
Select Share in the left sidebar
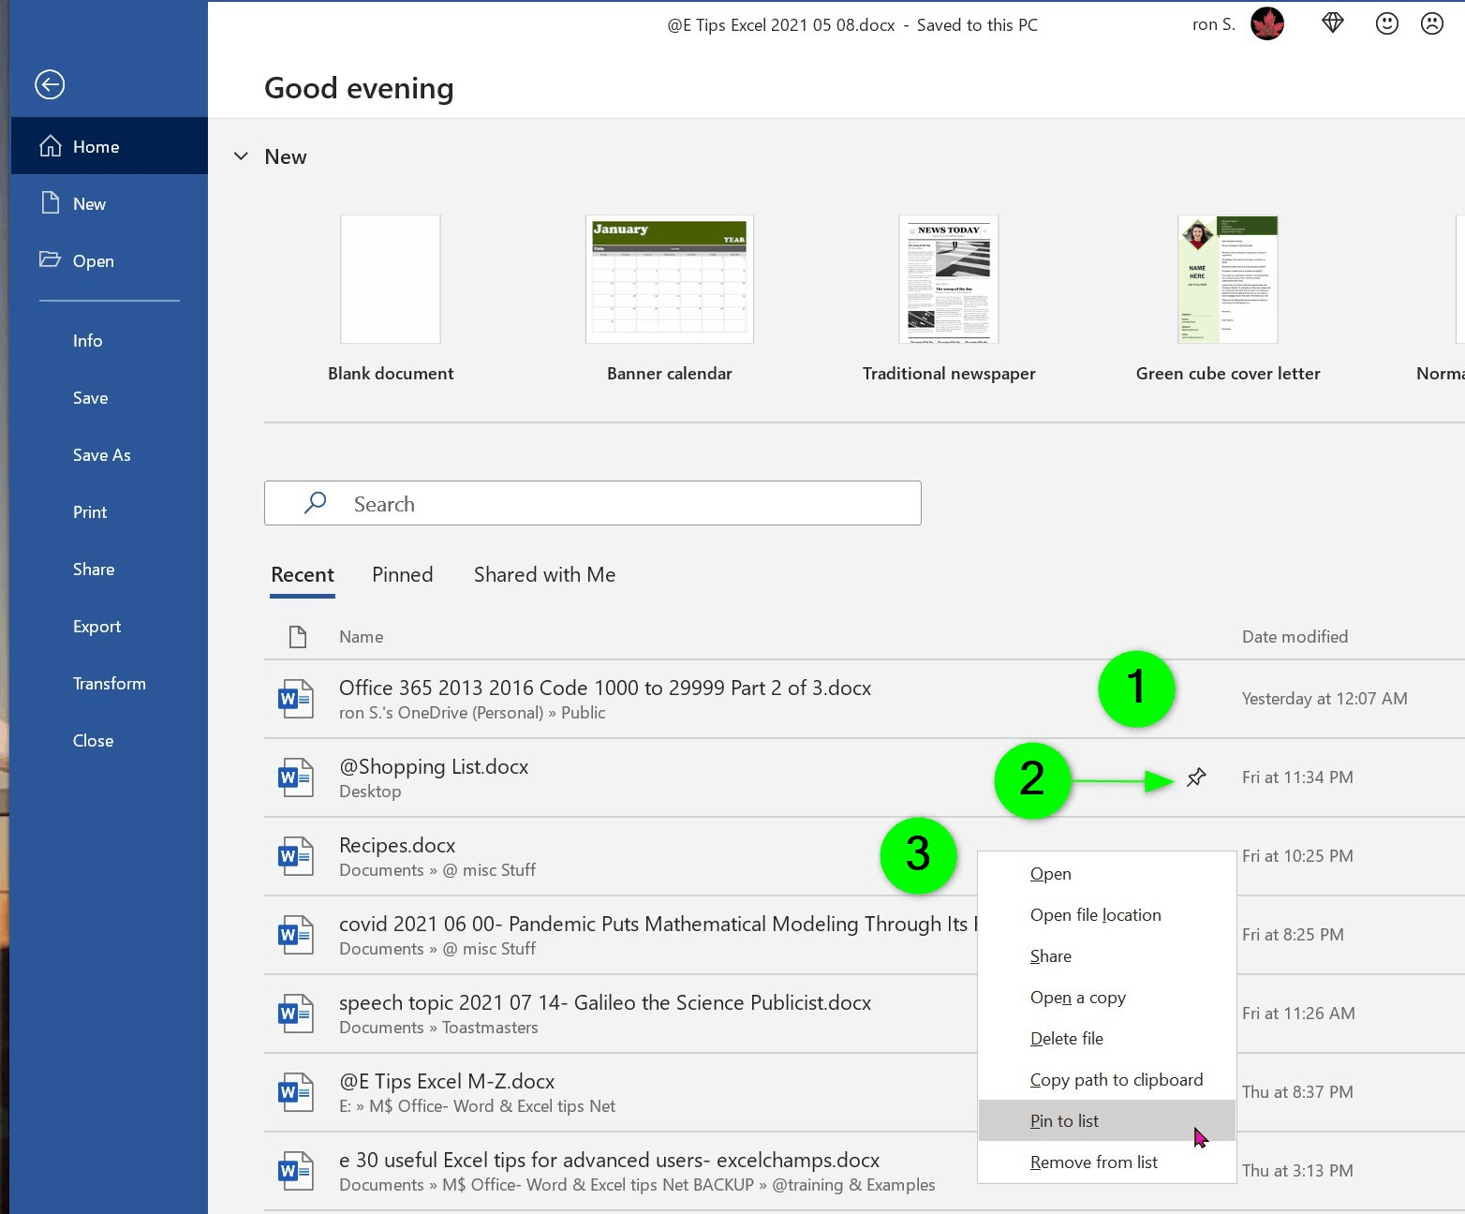[x=110, y=569]
